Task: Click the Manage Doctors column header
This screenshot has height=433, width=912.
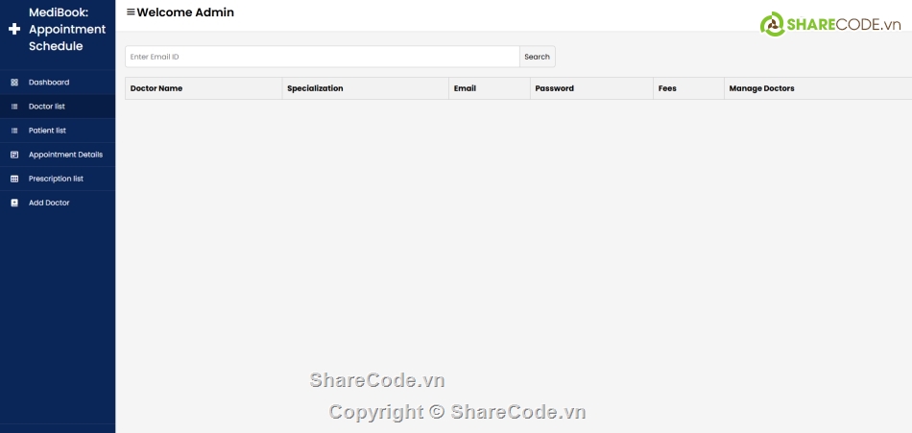Action: coord(761,88)
